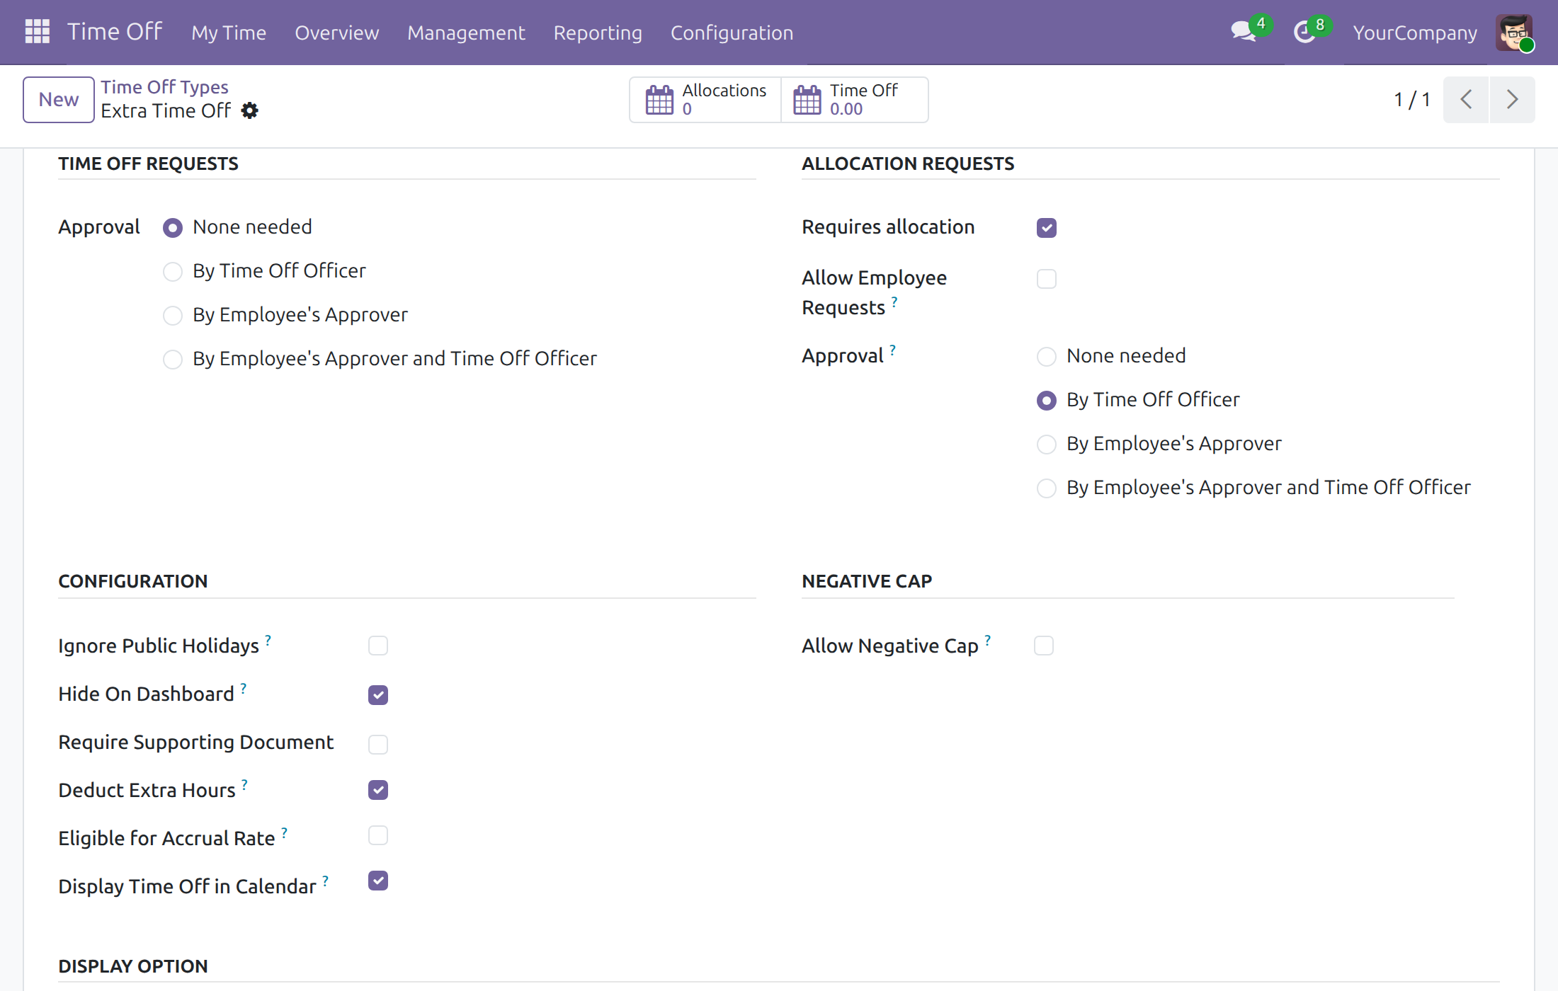1558x991 pixels.
Task: Uncheck Hide On Dashboard checkbox
Action: (x=378, y=694)
